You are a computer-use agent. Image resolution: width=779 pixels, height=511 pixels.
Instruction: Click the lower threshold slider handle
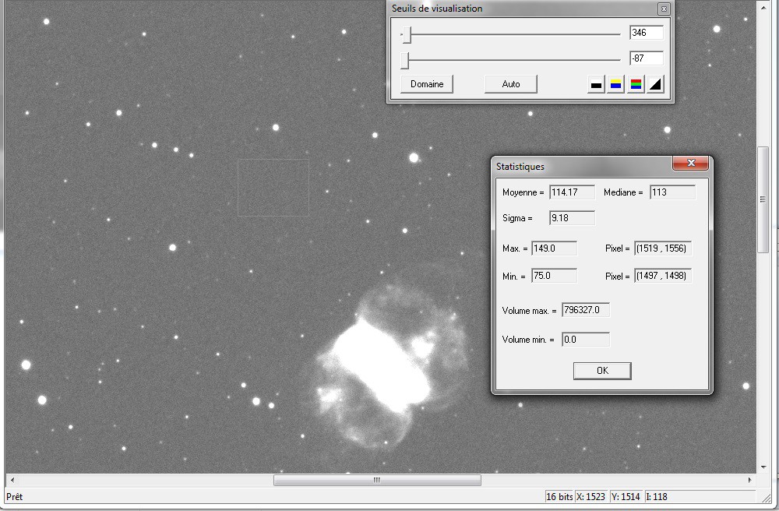(x=406, y=58)
